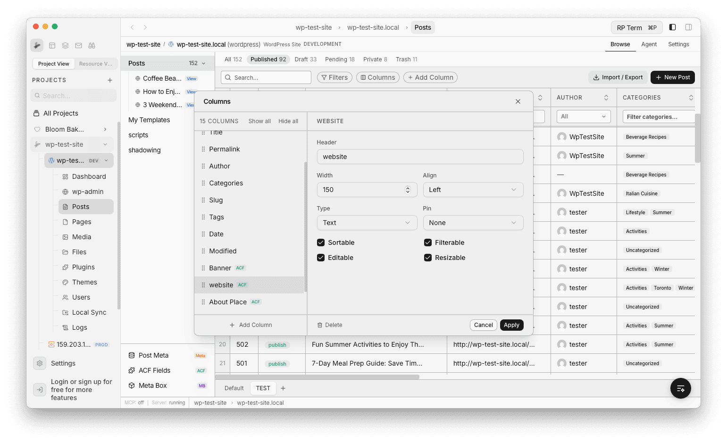Click the website header input field
The image size is (727, 443).
tap(420, 156)
